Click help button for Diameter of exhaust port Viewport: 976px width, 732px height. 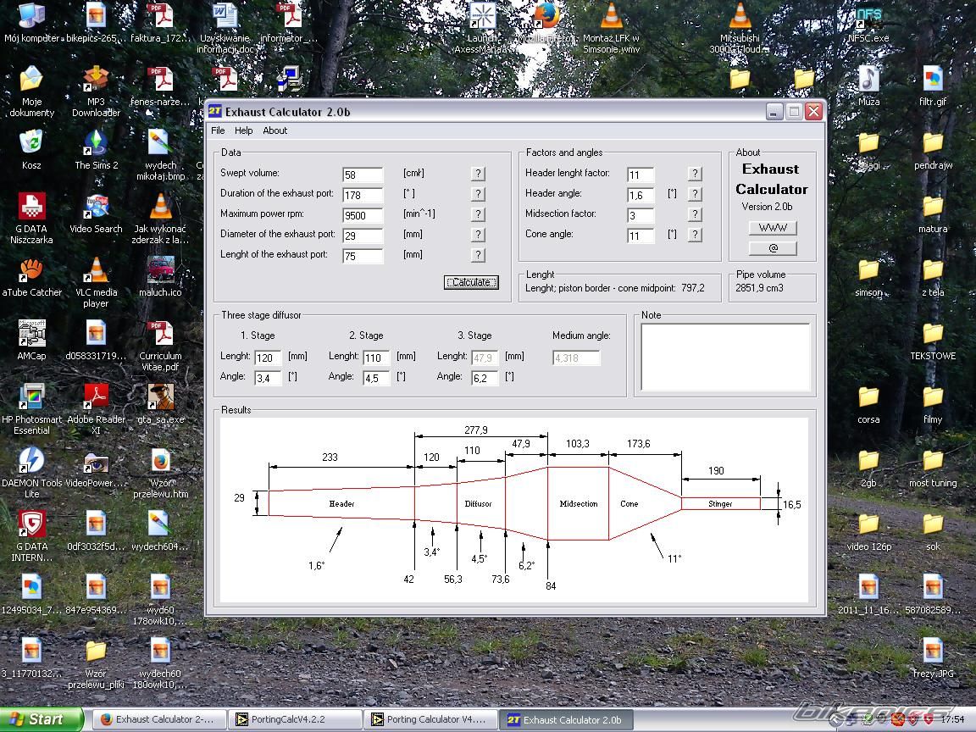tap(478, 235)
